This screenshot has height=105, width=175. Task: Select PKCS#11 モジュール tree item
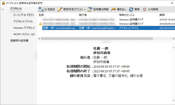pos(24,34)
